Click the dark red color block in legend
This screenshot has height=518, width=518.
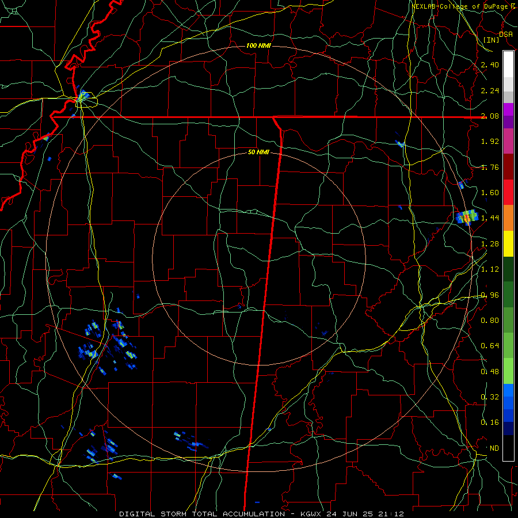pos(508,167)
